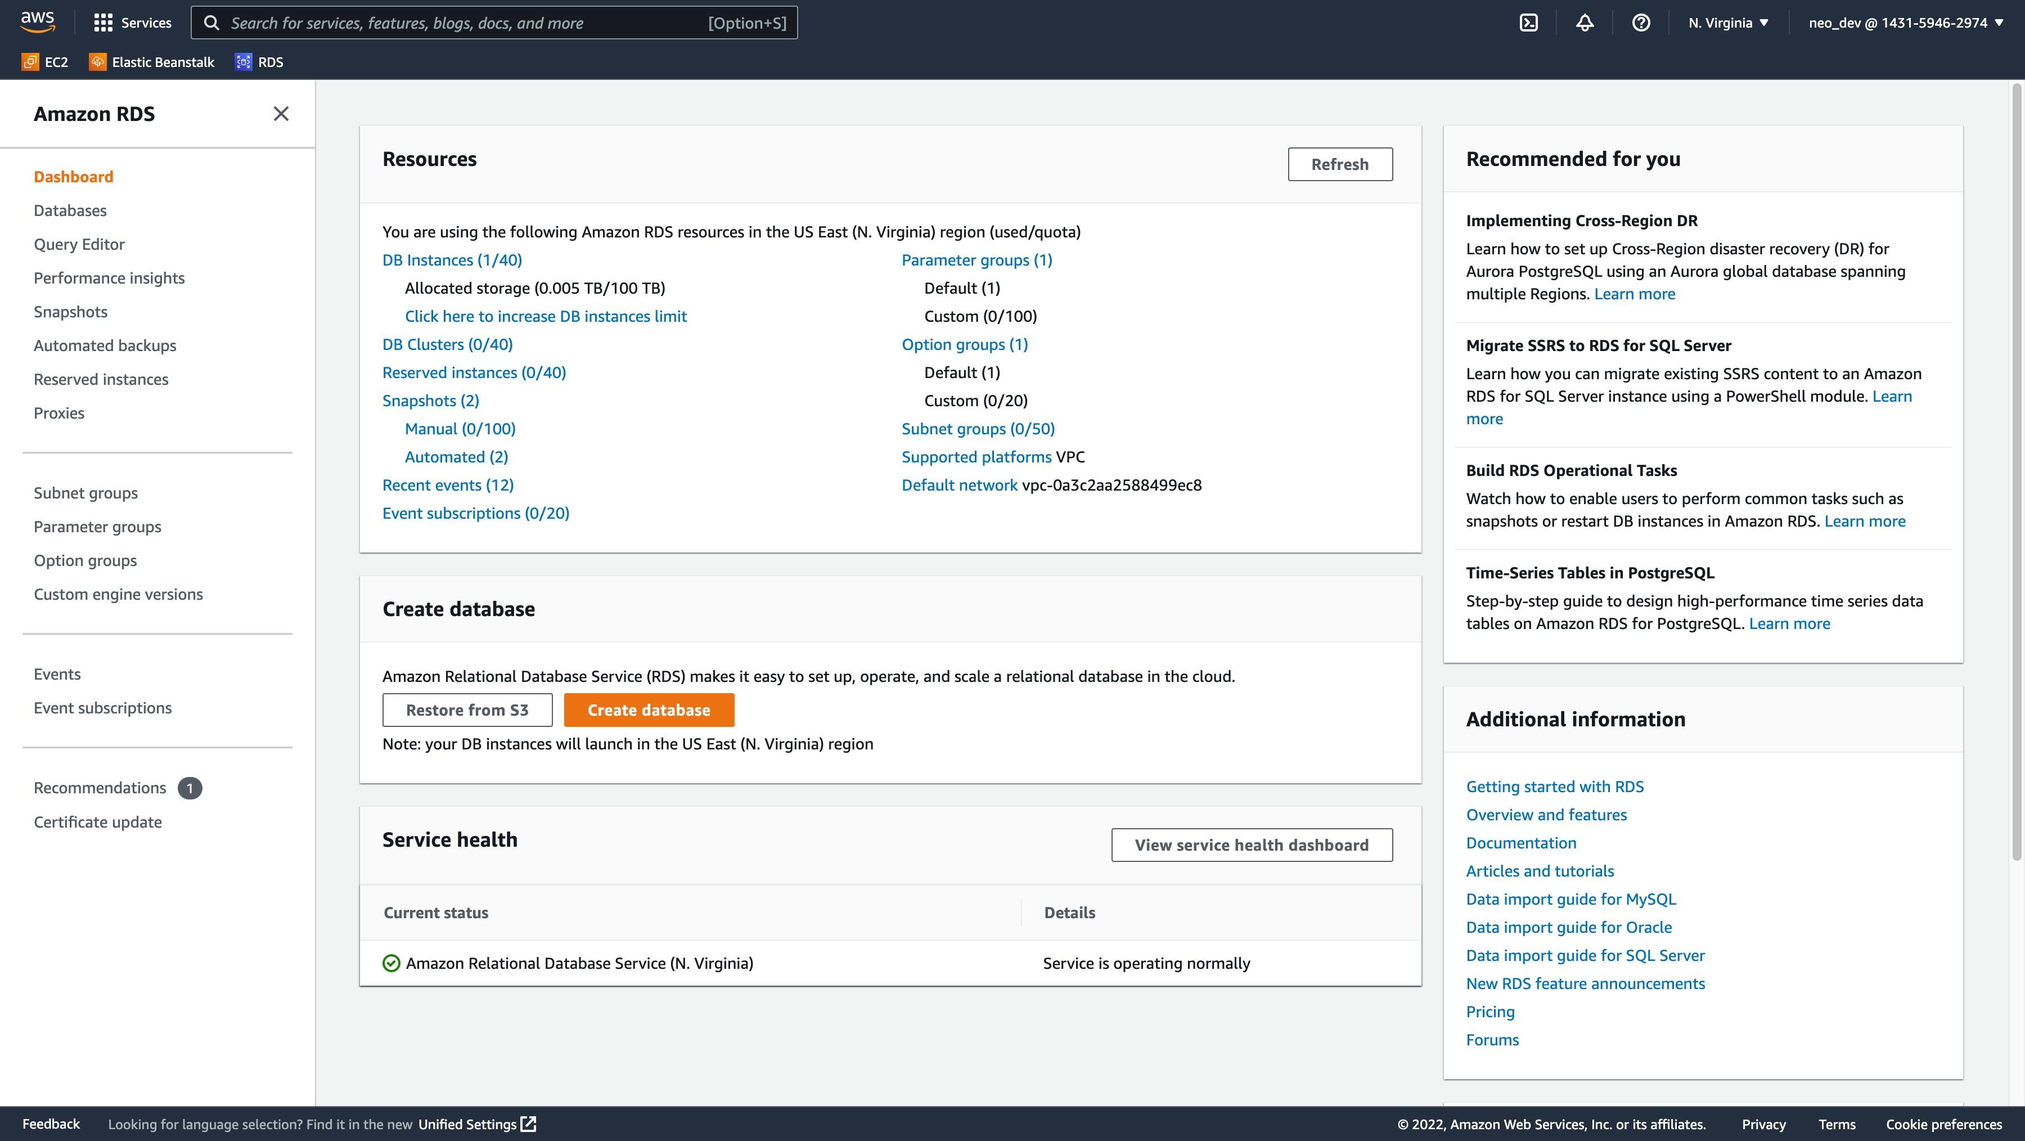Open the N. Virginia region dropdown
Screen dimensions: 2025x1141
pos(1729,23)
